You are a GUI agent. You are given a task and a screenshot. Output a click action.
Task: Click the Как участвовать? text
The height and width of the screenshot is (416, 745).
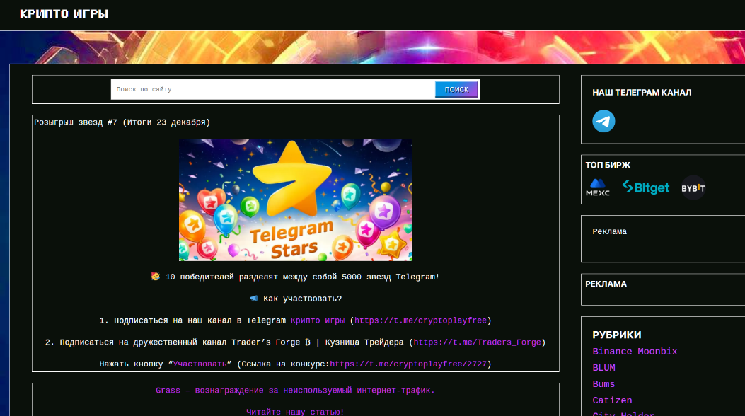(x=296, y=299)
